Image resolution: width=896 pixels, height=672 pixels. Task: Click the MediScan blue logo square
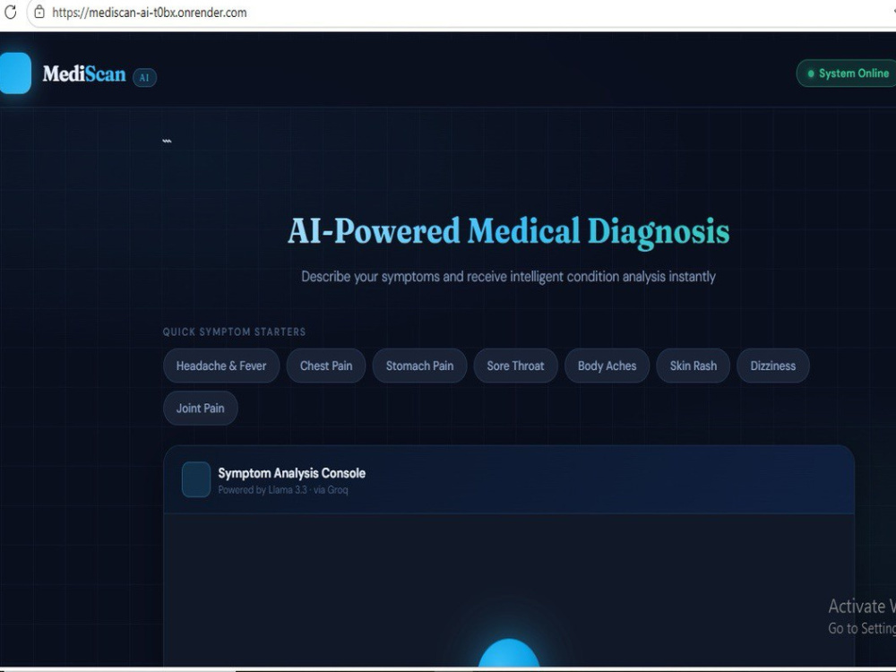pyautogui.click(x=15, y=73)
